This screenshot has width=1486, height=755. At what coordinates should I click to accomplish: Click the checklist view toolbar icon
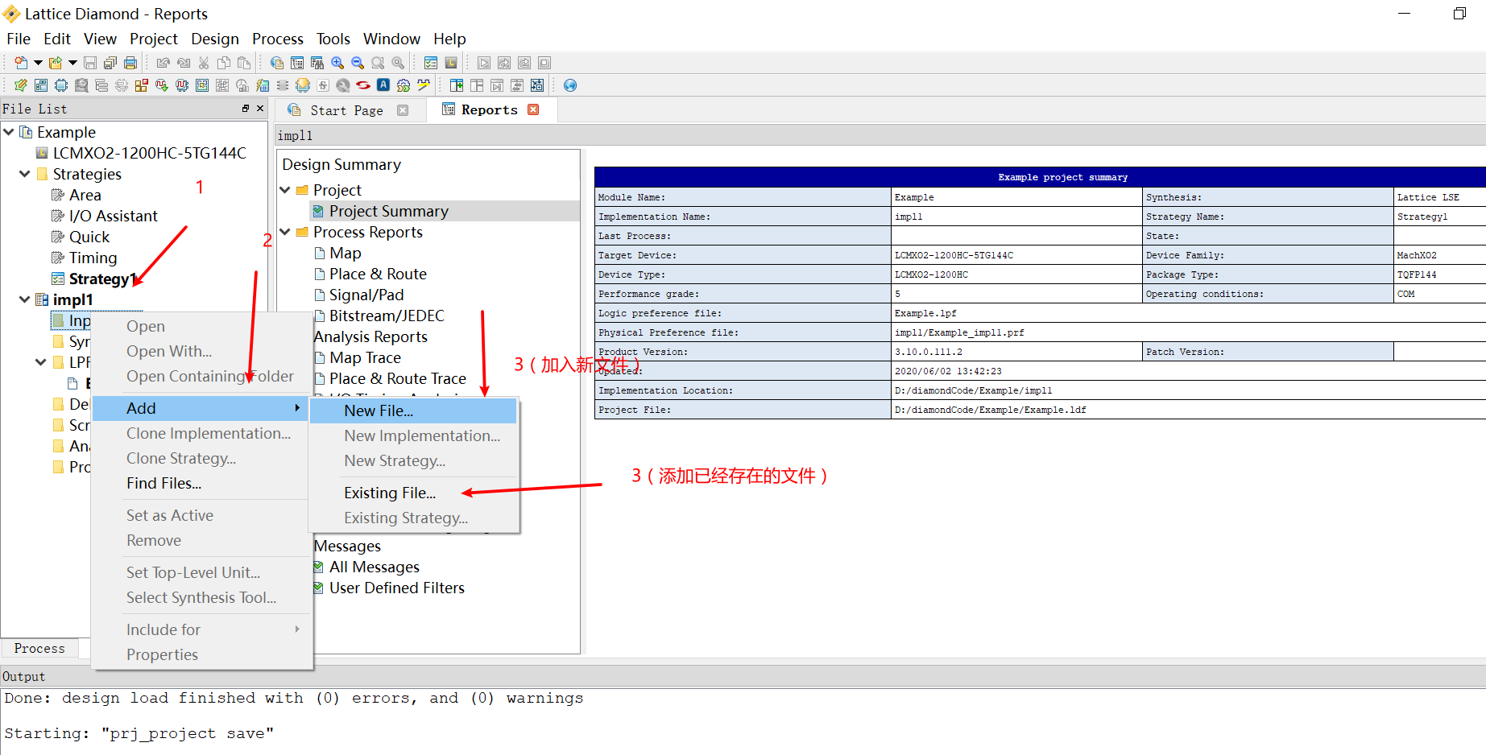(431, 63)
